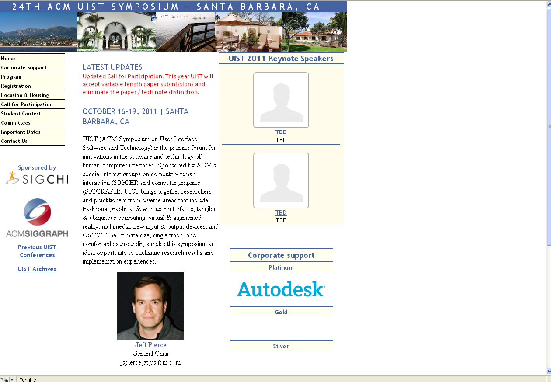Go to the Contact Us page
The image size is (551, 382).
coord(32,141)
